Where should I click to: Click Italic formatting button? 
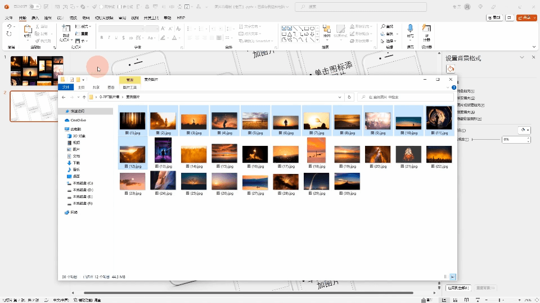(109, 38)
